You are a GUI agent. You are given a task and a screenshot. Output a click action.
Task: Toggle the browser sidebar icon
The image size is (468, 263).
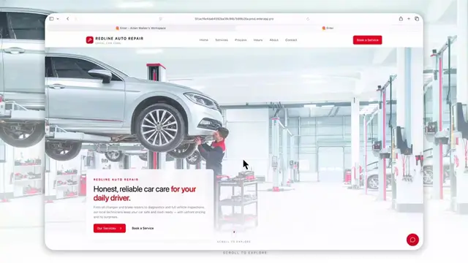51,19
